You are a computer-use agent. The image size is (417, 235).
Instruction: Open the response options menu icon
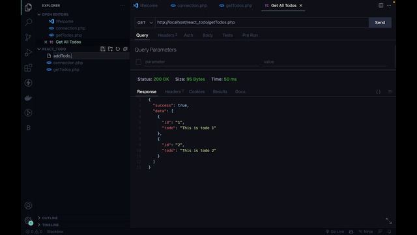[x=390, y=92]
